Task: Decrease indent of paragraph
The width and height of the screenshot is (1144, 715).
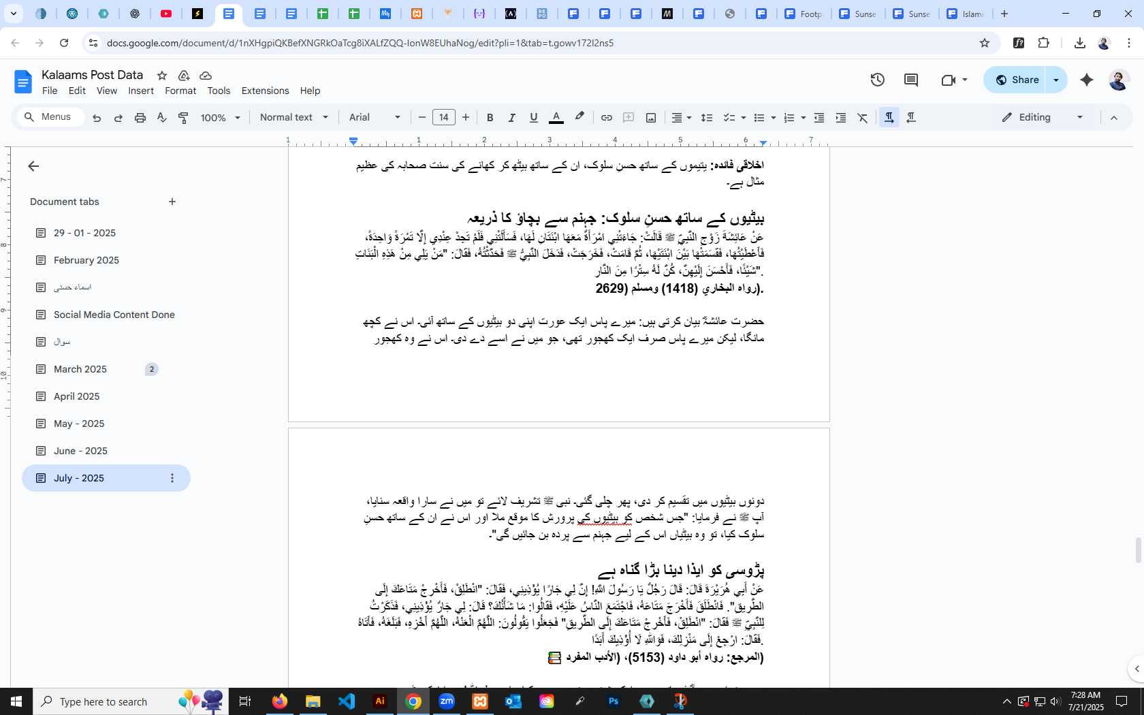Action: click(819, 118)
